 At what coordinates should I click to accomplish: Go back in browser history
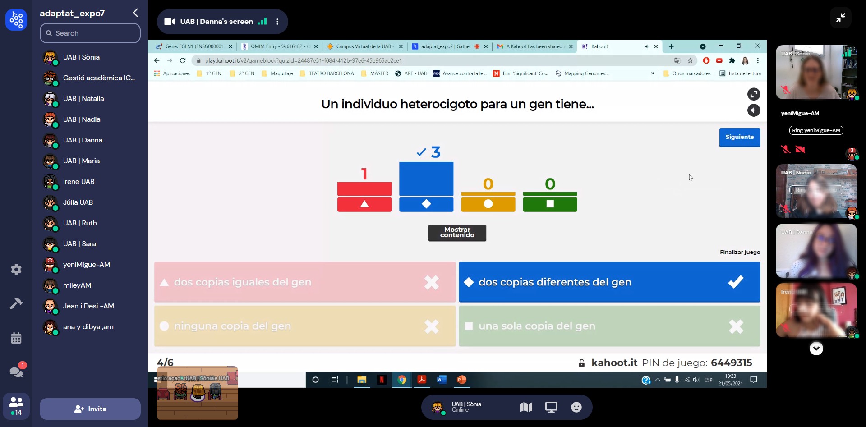[157, 60]
